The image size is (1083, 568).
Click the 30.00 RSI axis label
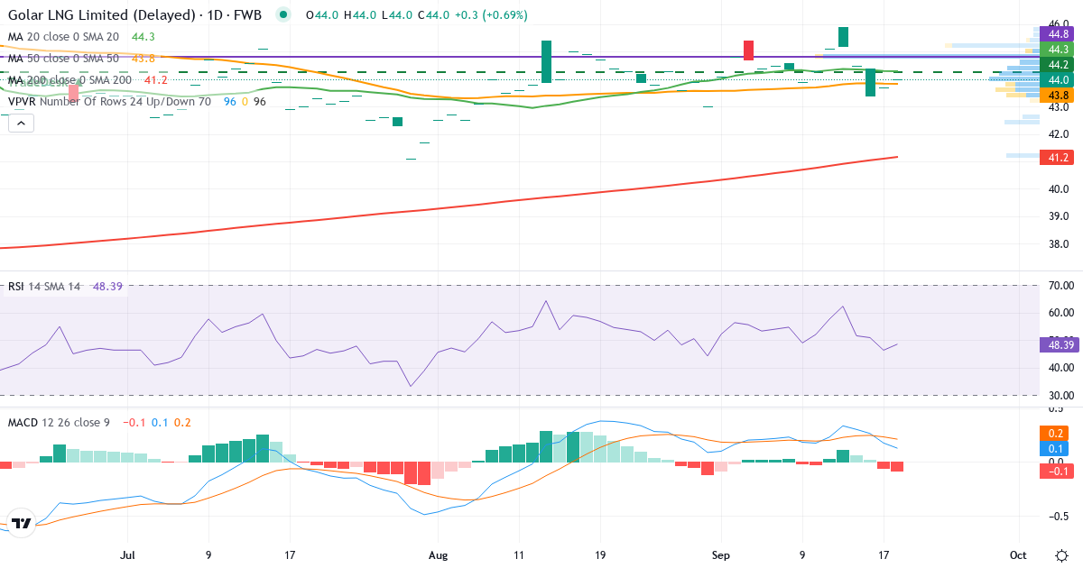[x=1060, y=396]
